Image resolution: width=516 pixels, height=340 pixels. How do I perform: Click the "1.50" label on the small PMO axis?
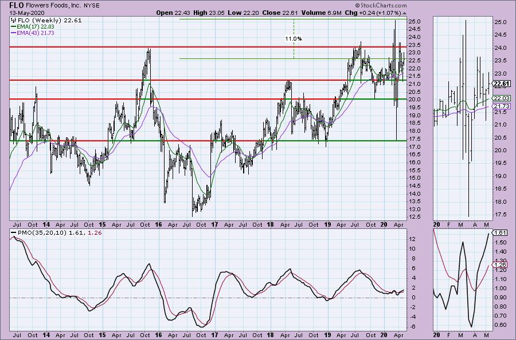[x=500, y=243]
